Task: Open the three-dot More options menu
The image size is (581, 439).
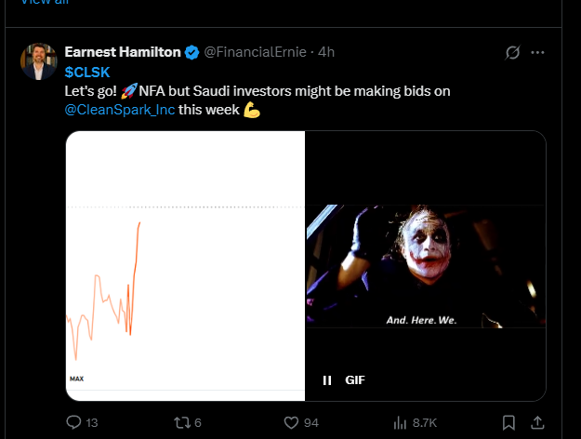Action: coord(537,53)
